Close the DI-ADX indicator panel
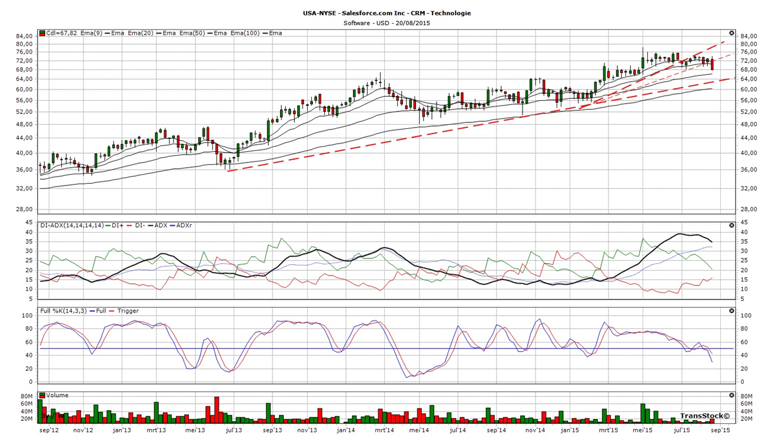The height and width of the screenshot is (445, 772). [x=732, y=225]
